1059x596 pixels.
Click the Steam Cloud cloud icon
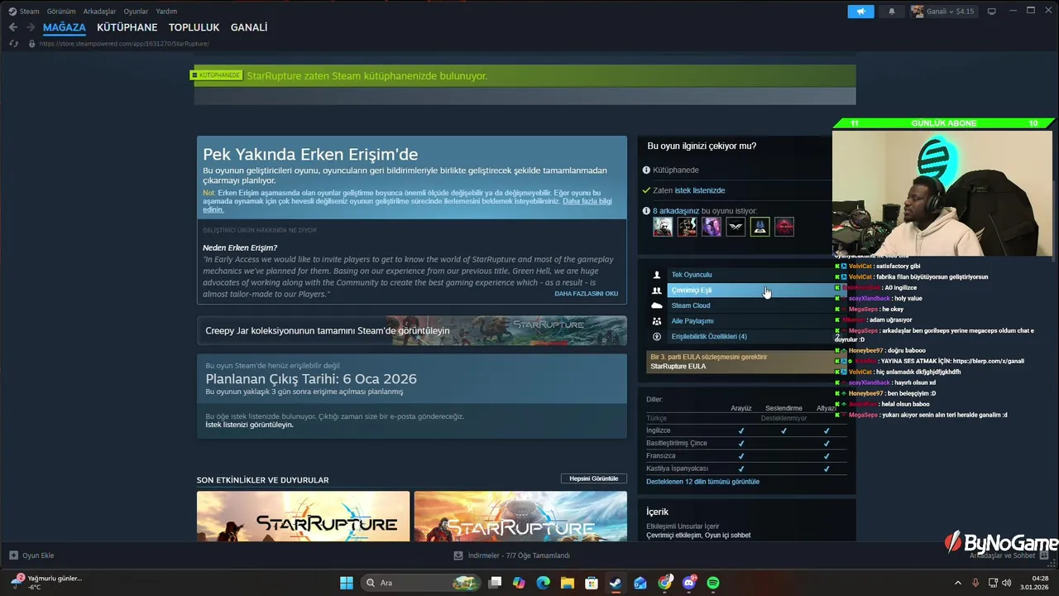pyautogui.click(x=657, y=305)
